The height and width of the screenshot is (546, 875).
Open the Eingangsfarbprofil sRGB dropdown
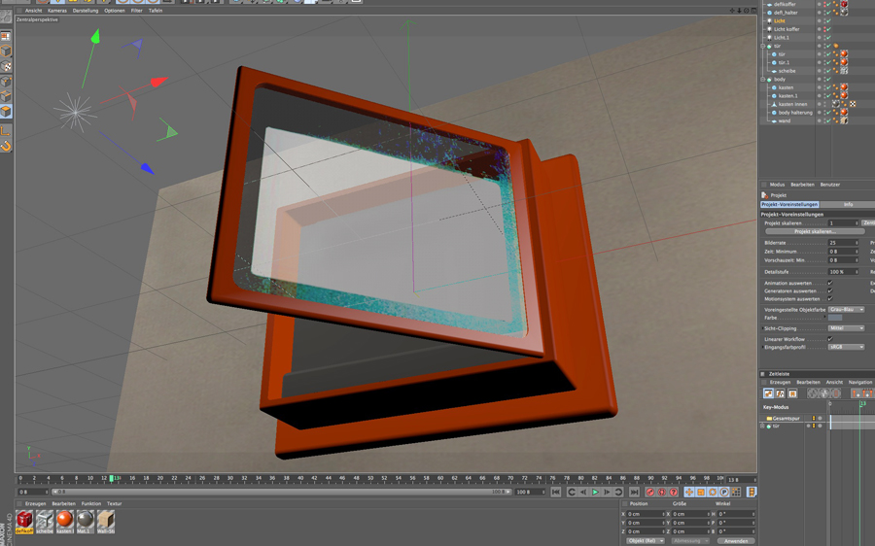[846, 347]
